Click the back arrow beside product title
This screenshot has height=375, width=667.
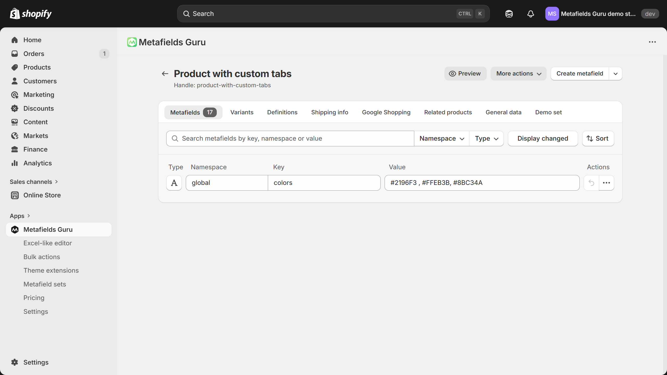pos(165,74)
